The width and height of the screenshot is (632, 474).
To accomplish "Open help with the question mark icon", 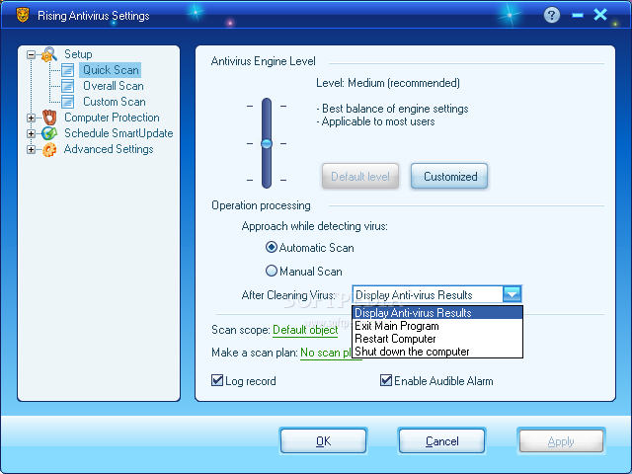I will [552, 16].
